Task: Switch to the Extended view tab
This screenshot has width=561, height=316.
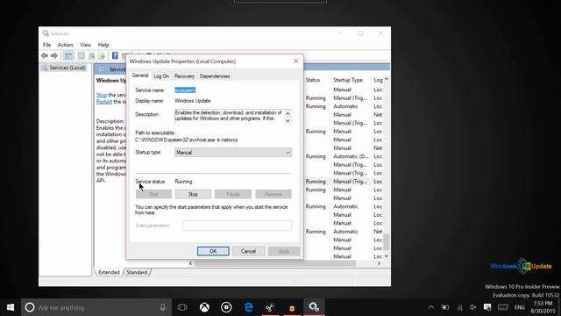Action: [x=109, y=272]
